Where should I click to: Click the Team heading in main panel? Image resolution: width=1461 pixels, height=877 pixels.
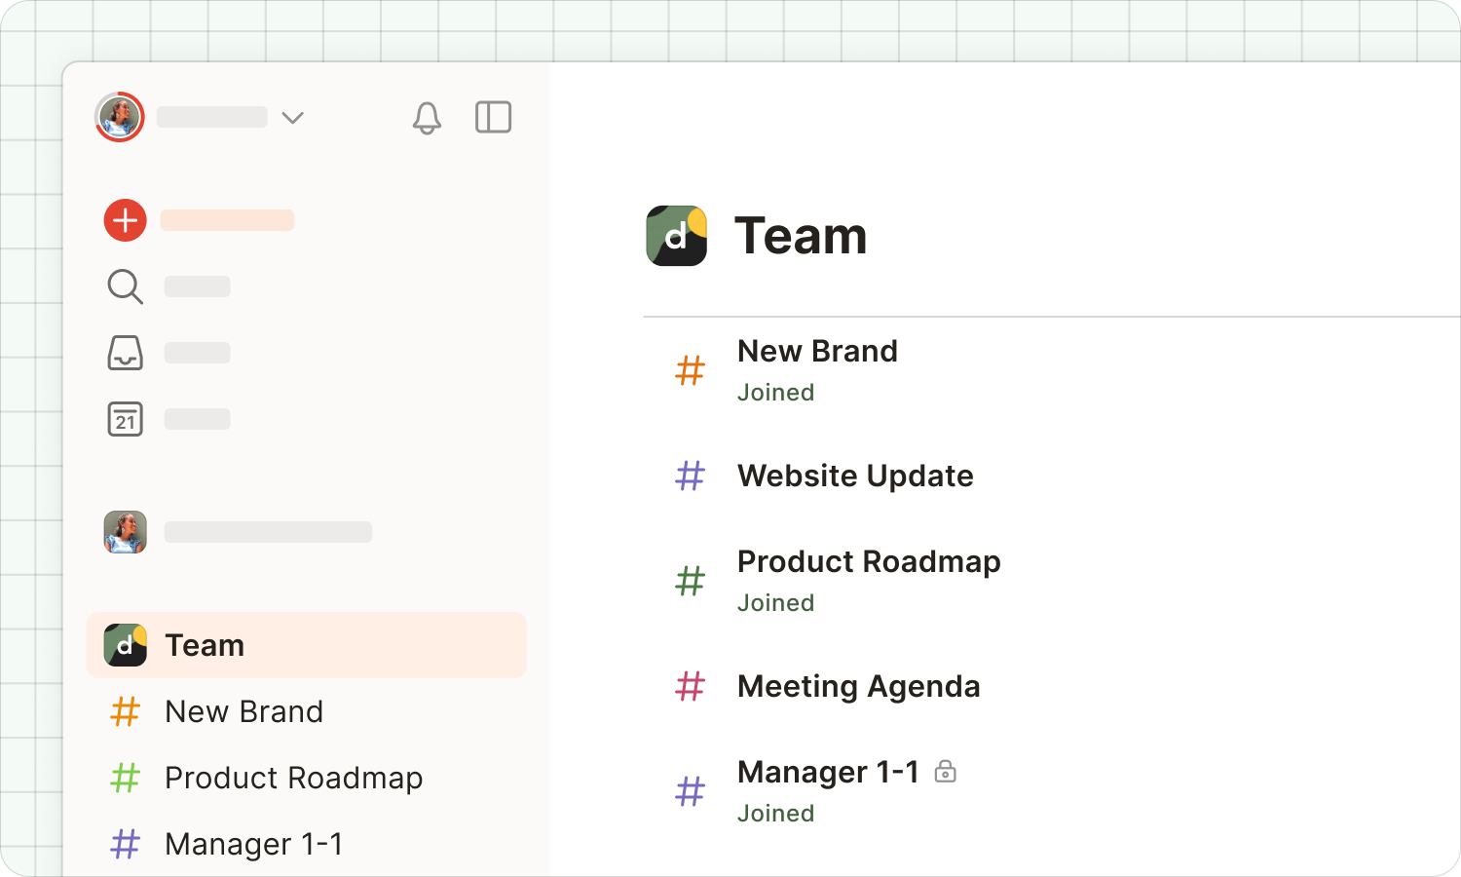(801, 236)
